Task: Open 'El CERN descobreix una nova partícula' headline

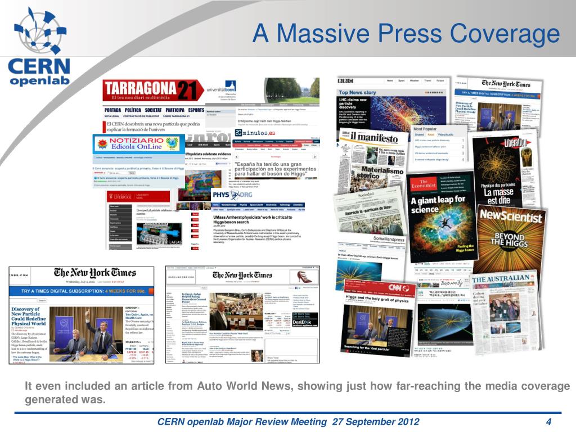Action: click(153, 127)
